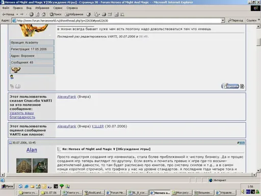Click the vertical scrollbar up arrow
The image size is (261, 196).
[258, 27]
